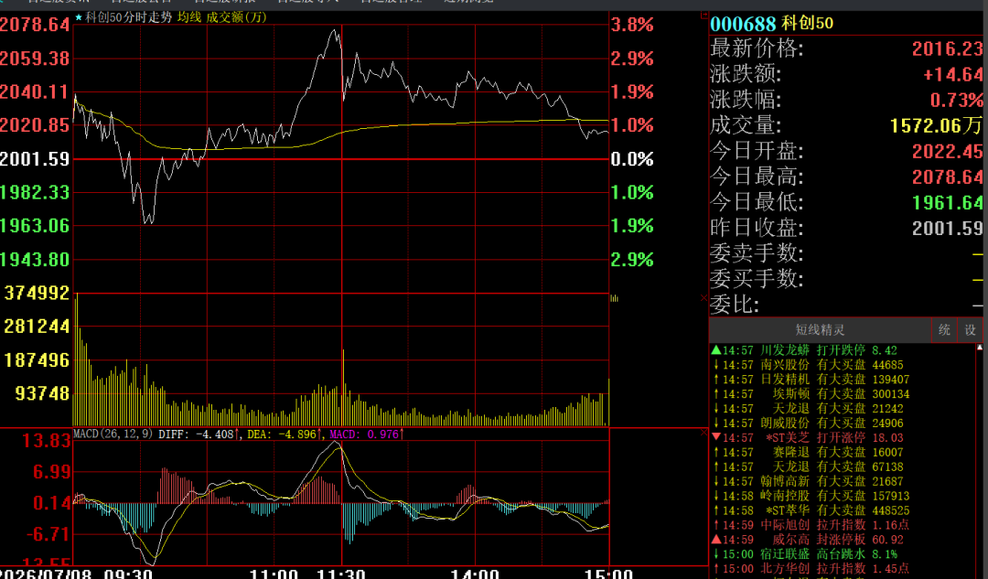Select the 赛隆退 有大卖盘 16007 row

pos(843,453)
